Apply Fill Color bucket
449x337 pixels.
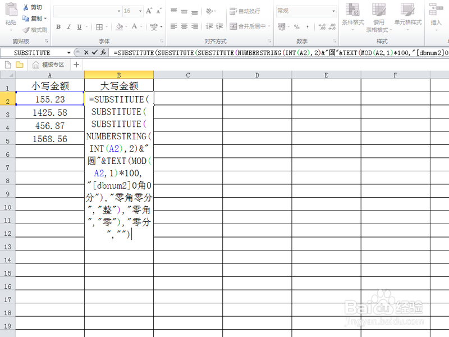120,26
